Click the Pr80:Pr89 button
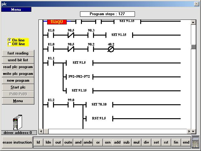Viewport: 201px width, 151px height. 18,94
